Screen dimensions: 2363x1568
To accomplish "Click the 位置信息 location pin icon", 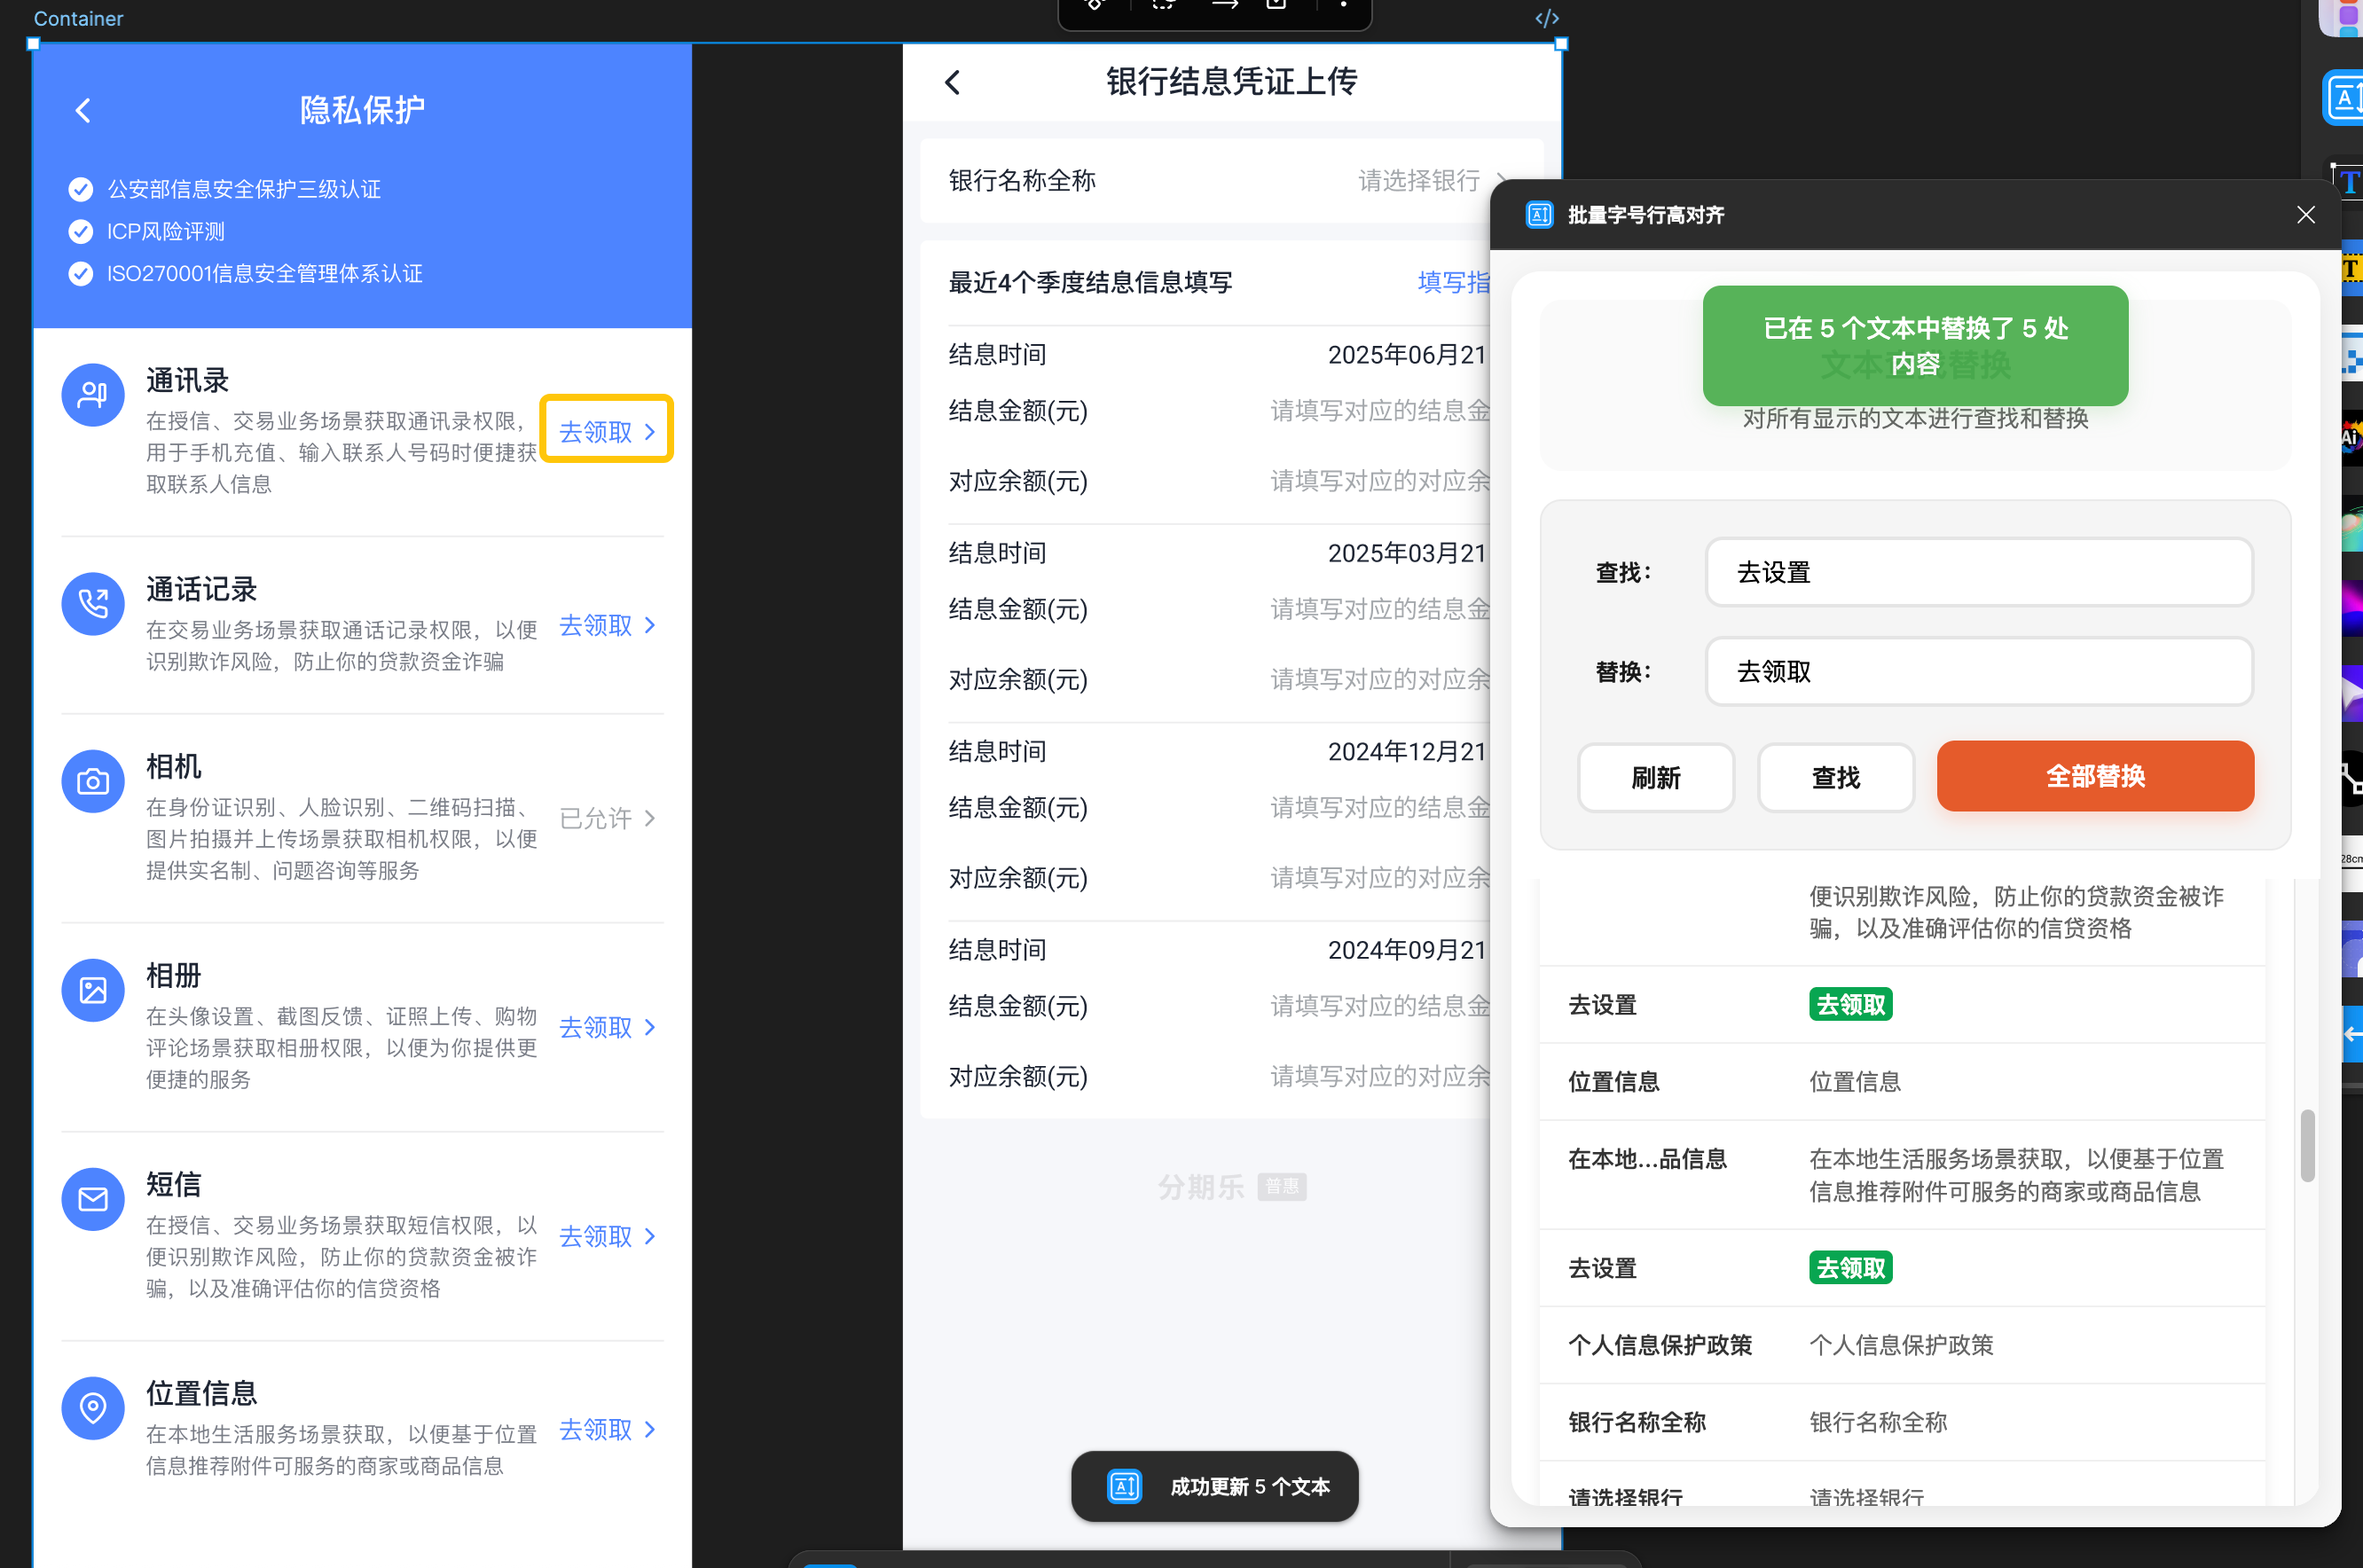I will coord(93,1408).
